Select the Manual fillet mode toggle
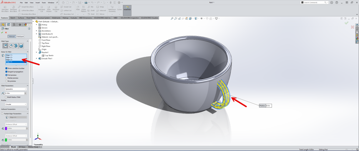 pyautogui.click(x=12, y=36)
